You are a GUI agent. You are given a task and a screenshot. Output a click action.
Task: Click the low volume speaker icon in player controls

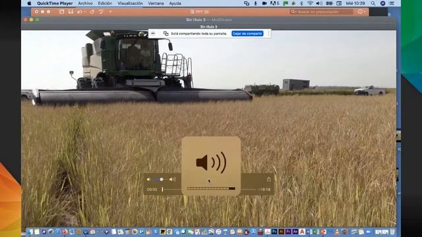pos(148,179)
